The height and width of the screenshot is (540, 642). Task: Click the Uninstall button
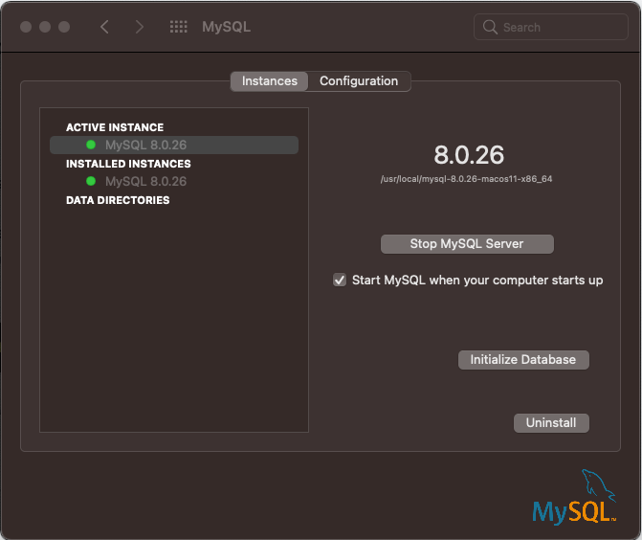pyautogui.click(x=551, y=423)
